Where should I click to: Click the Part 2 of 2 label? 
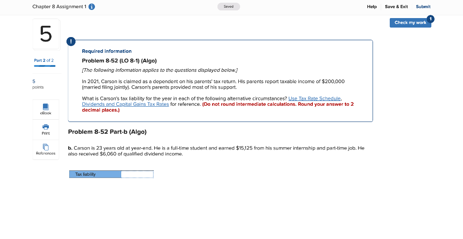44,61
